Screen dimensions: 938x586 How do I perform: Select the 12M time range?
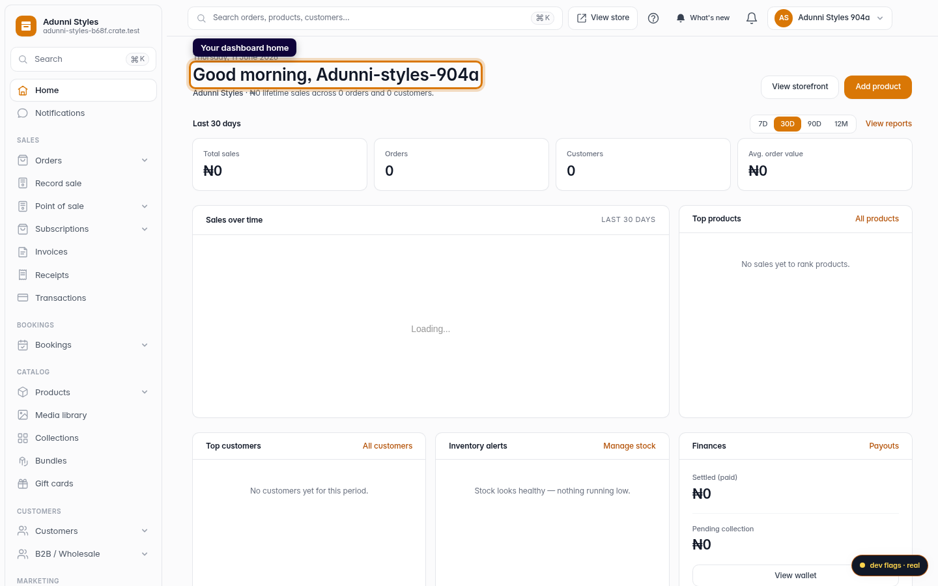click(841, 124)
